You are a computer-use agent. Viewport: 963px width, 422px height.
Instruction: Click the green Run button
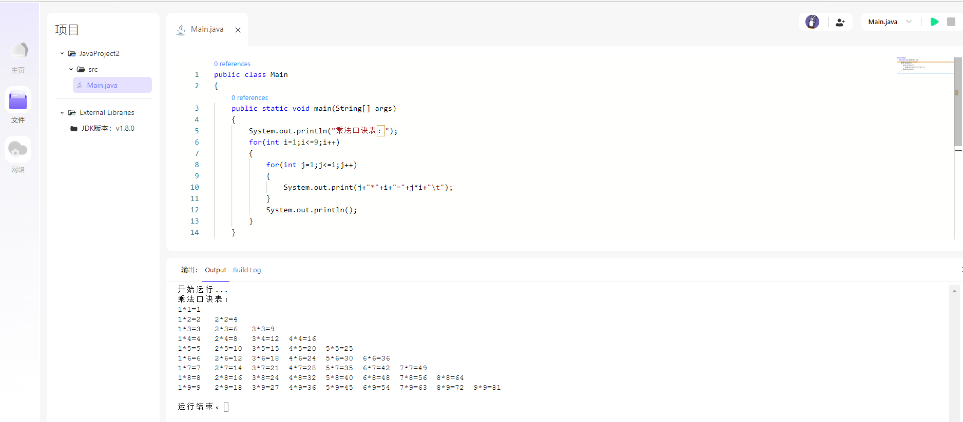[934, 22]
